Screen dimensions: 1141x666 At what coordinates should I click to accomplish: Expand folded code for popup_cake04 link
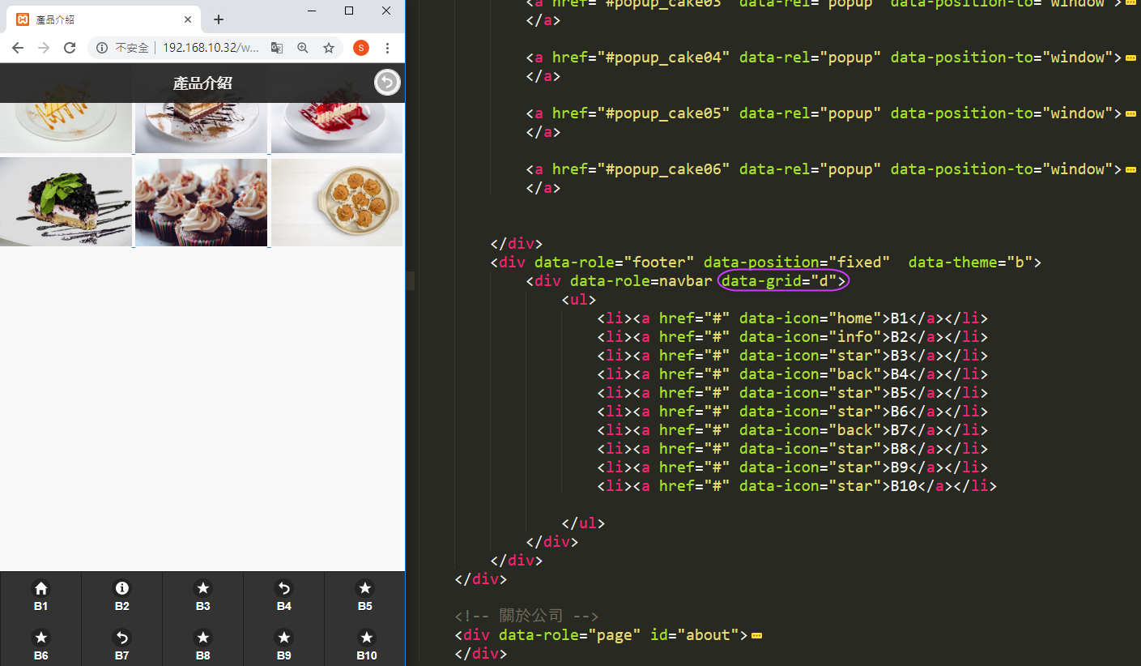point(1130,58)
